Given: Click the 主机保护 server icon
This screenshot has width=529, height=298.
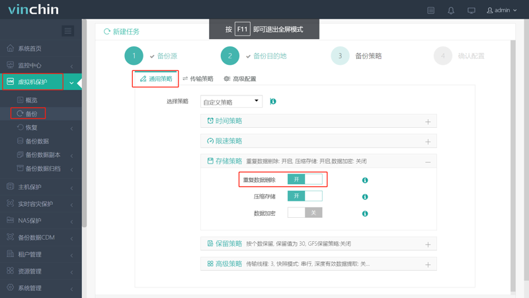Looking at the screenshot, I should click(x=10, y=187).
